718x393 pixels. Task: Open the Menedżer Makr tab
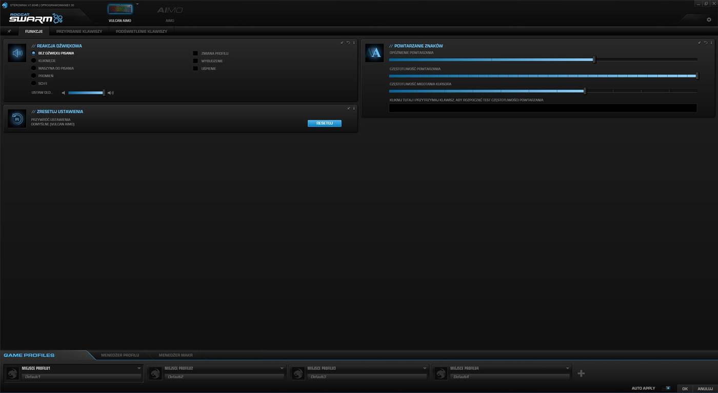coord(175,355)
